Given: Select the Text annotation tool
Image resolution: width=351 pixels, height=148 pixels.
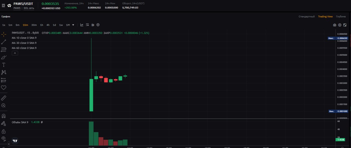Looking at the screenshot, I should 4,65.
